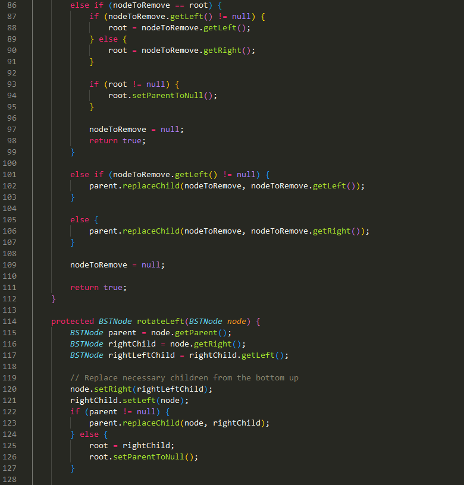Image resolution: width=464 pixels, height=485 pixels.
Task: Click "nodeToRemove == root" condition on line 86
Action: click(x=161, y=5)
